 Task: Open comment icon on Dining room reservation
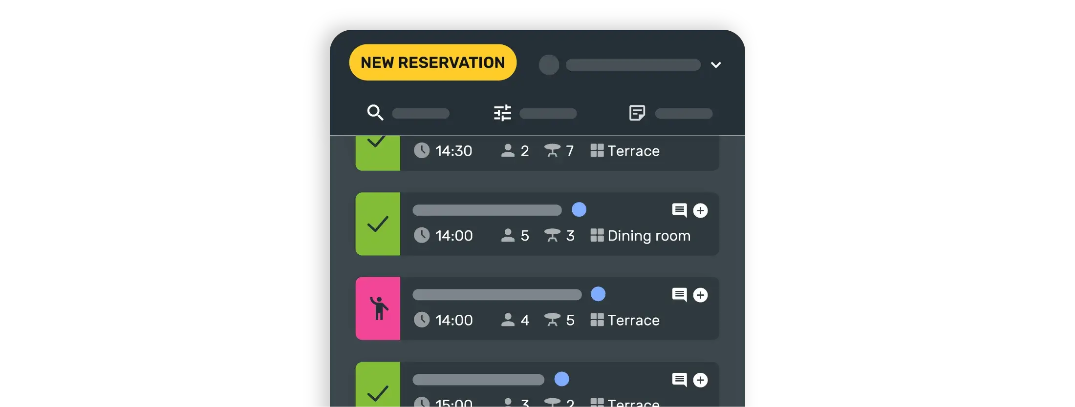tap(679, 210)
